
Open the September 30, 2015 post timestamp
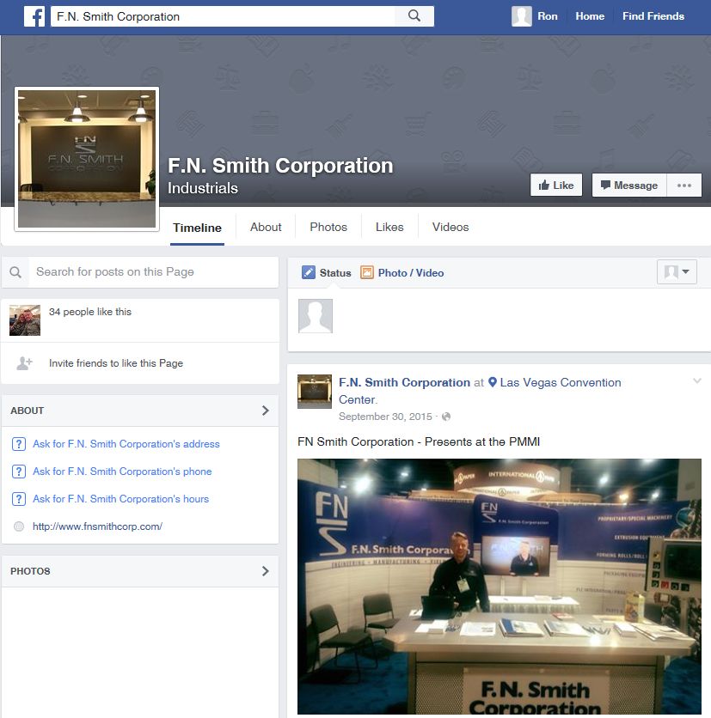[385, 417]
